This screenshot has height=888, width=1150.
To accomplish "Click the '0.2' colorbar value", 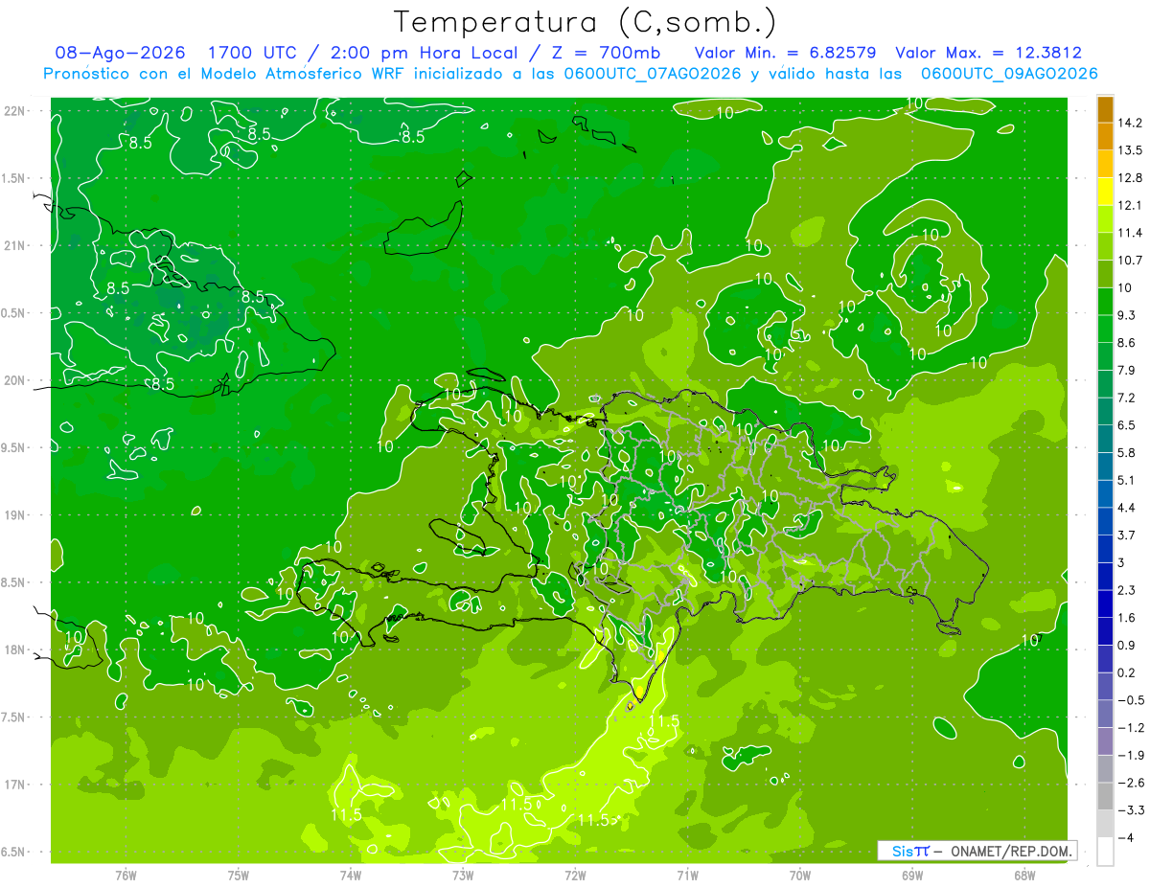I will pos(1129,672).
